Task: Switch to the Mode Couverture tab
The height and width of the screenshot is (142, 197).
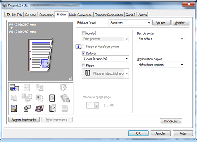Action: point(80,15)
